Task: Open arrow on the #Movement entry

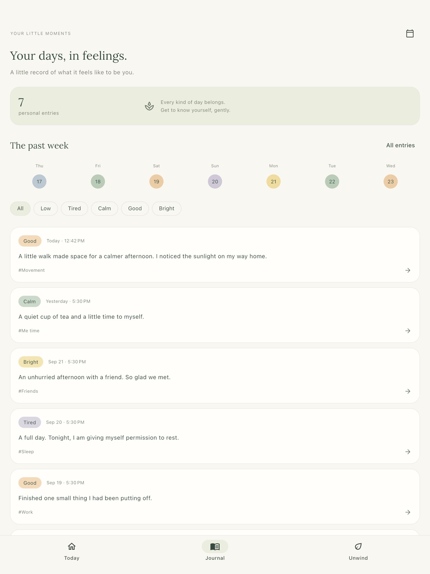Action: click(x=408, y=270)
